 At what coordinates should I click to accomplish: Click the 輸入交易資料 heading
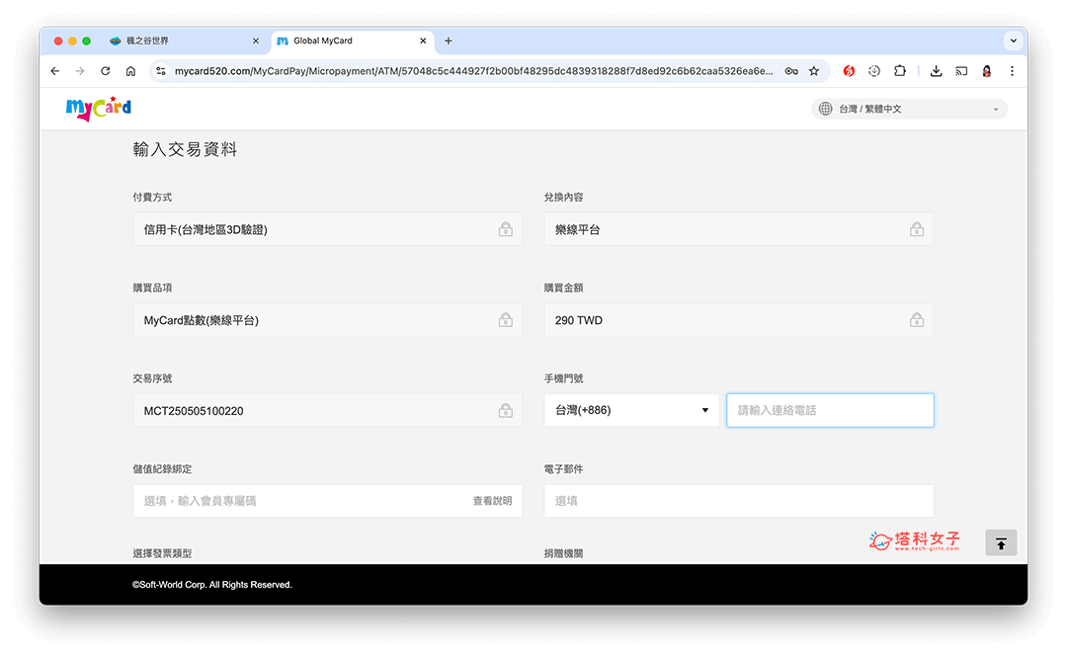(x=185, y=149)
